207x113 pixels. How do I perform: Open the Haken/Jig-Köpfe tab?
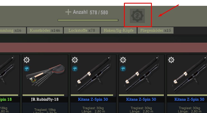(x=119, y=30)
